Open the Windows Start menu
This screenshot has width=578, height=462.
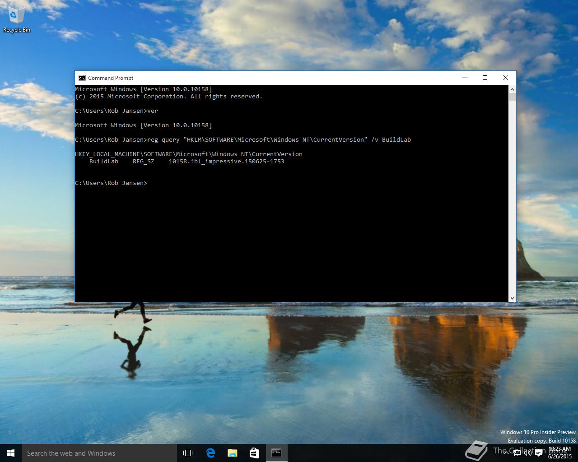tap(11, 453)
